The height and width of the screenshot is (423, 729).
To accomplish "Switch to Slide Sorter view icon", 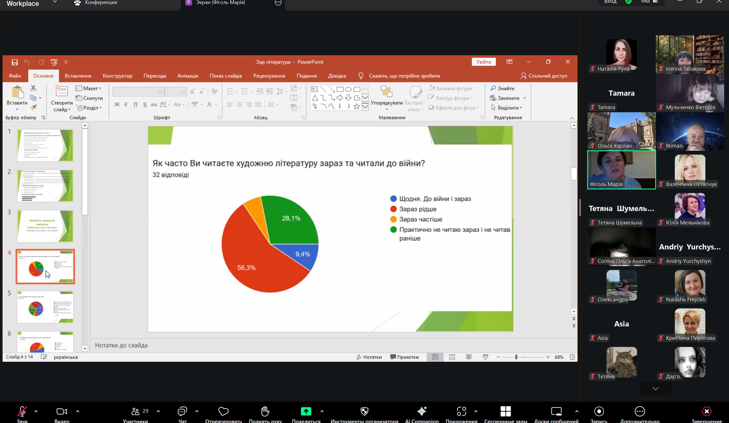I will pyautogui.click(x=452, y=357).
